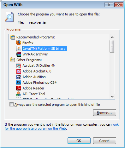Viewport: 125px width, 148px height.
Task: Open the help question mark button
Action: [109, 5]
